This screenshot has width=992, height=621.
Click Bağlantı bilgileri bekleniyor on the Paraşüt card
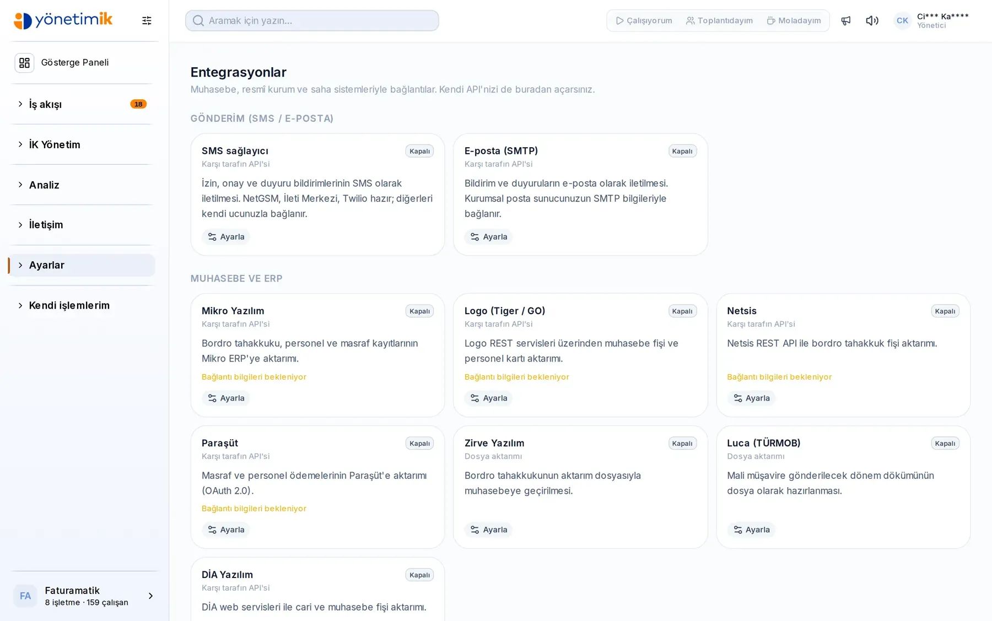[254, 509]
